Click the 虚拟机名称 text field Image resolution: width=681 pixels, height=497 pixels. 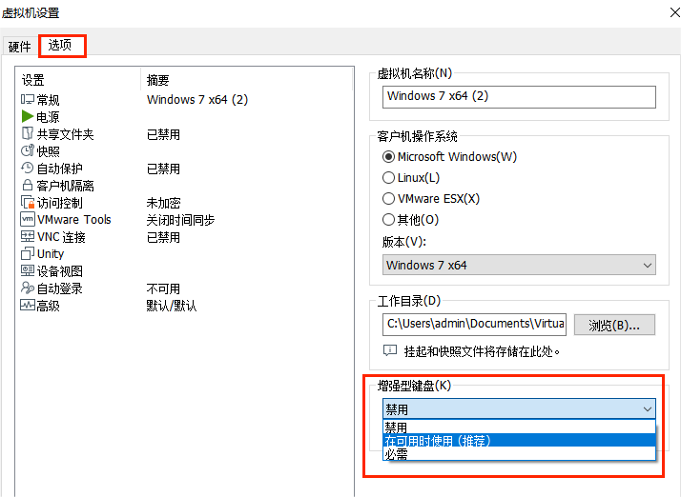coord(519,97)
